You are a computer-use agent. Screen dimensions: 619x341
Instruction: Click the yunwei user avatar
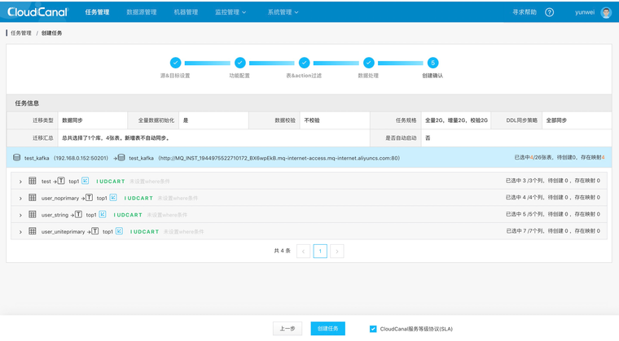606,12
